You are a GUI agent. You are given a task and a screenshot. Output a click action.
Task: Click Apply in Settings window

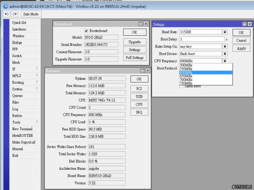(241, 48)
